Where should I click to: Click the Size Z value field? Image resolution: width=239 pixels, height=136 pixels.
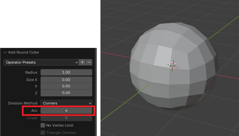[66, 93]
